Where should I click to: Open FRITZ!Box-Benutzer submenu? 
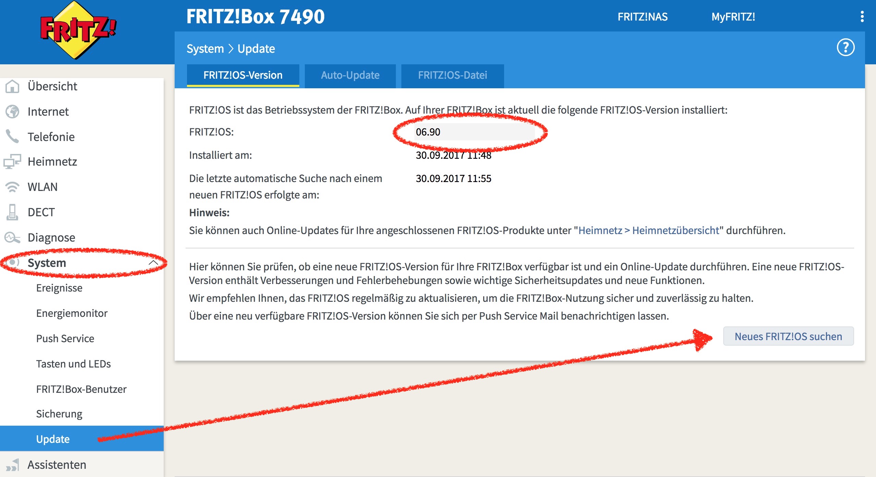pyautogui.click(x=82, y=389)
